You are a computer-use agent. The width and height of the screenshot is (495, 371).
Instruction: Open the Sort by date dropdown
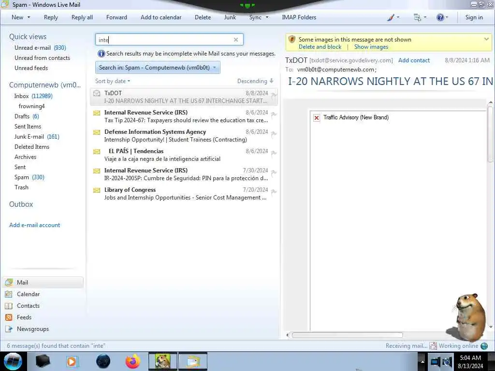pyautogui.click(x=113, y=81)
